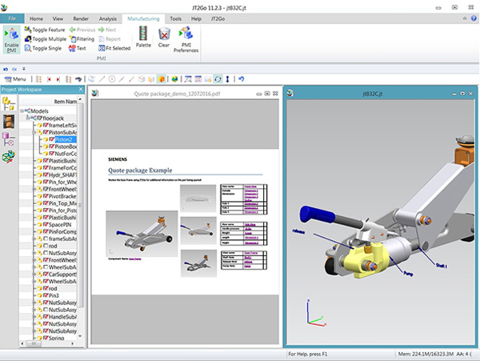Switch to the Analysis ribbon tab
The height and width of the screenshot is (361, 480).
pos(108,18)
